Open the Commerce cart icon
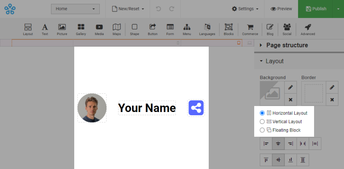 point(250,27)
